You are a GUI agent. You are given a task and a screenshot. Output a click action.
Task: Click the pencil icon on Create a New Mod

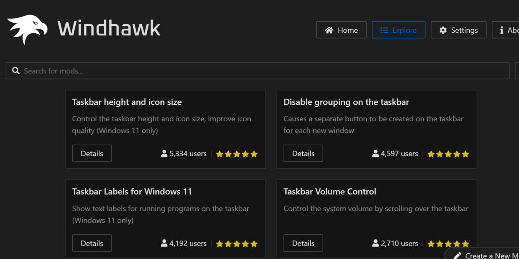tap(458, 255)
